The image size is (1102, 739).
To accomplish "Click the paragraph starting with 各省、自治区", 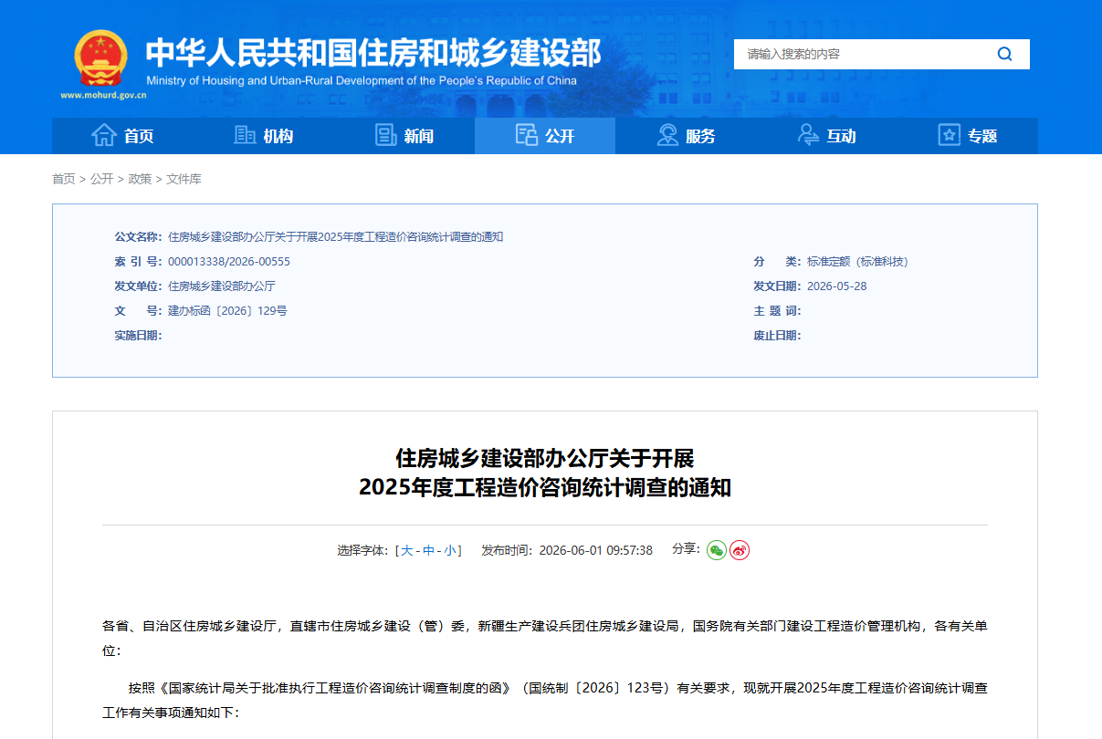I will click(x=545, y=639).
